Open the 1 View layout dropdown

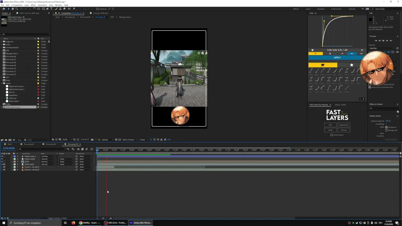click(x=144, y=140)
